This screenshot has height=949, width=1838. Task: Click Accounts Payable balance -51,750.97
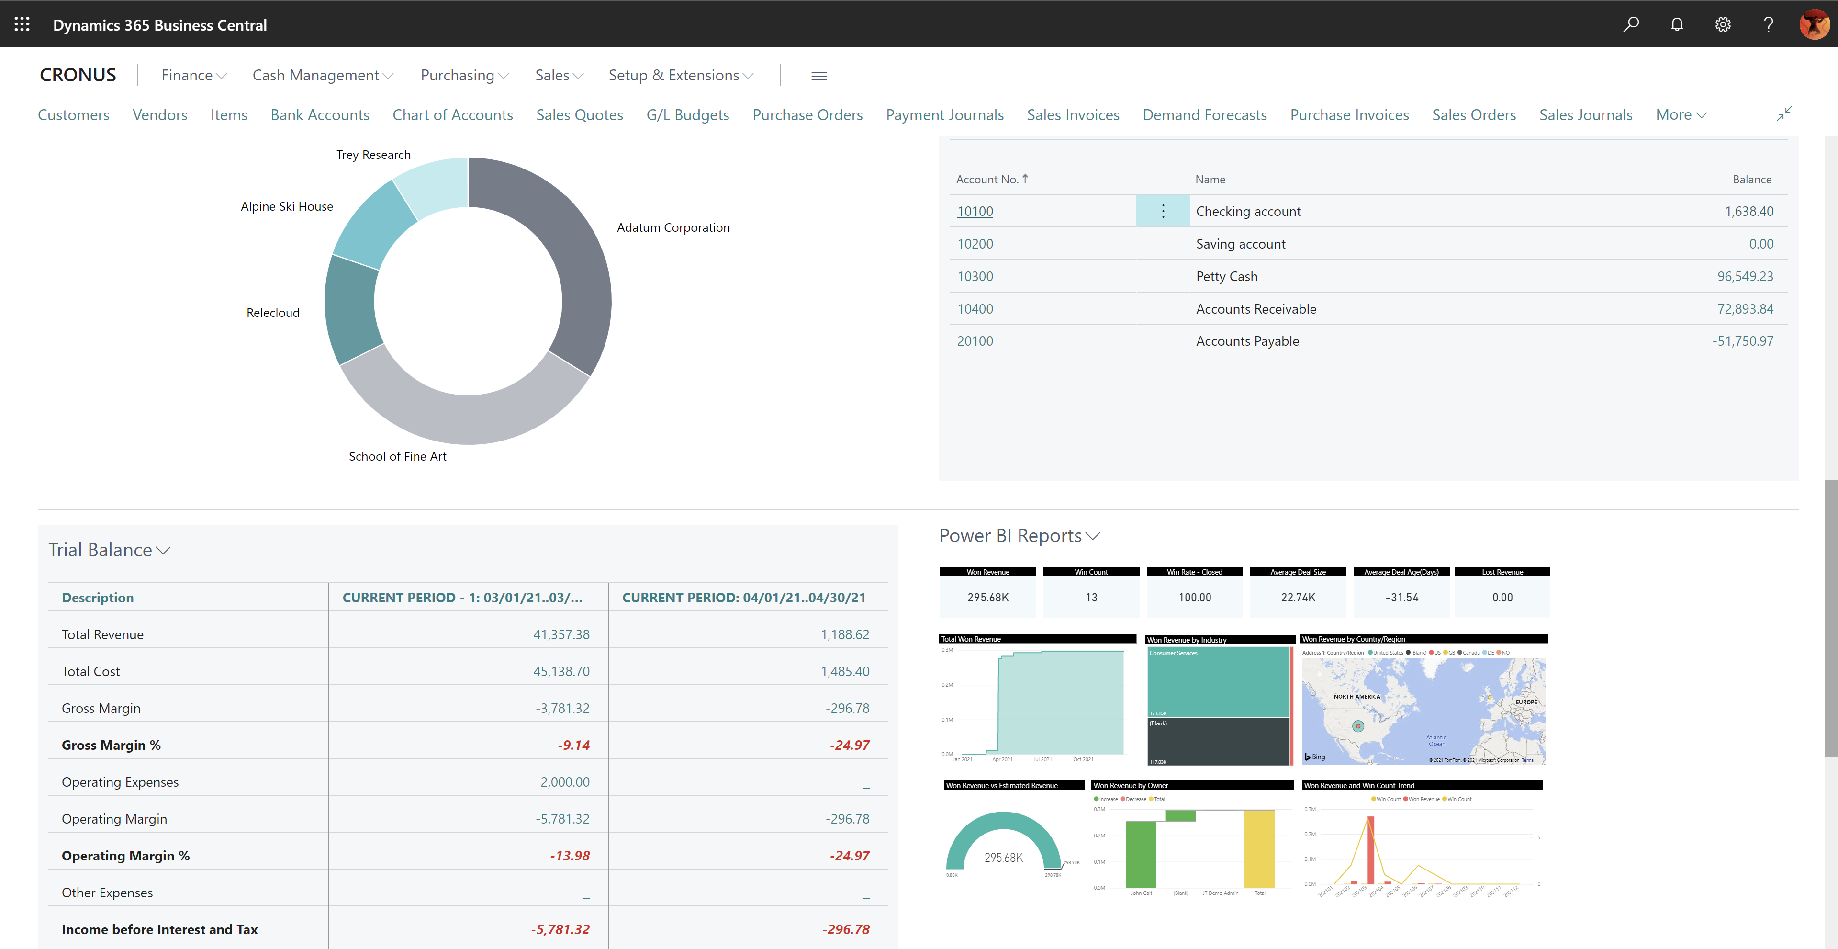(x=1742, y=341)
